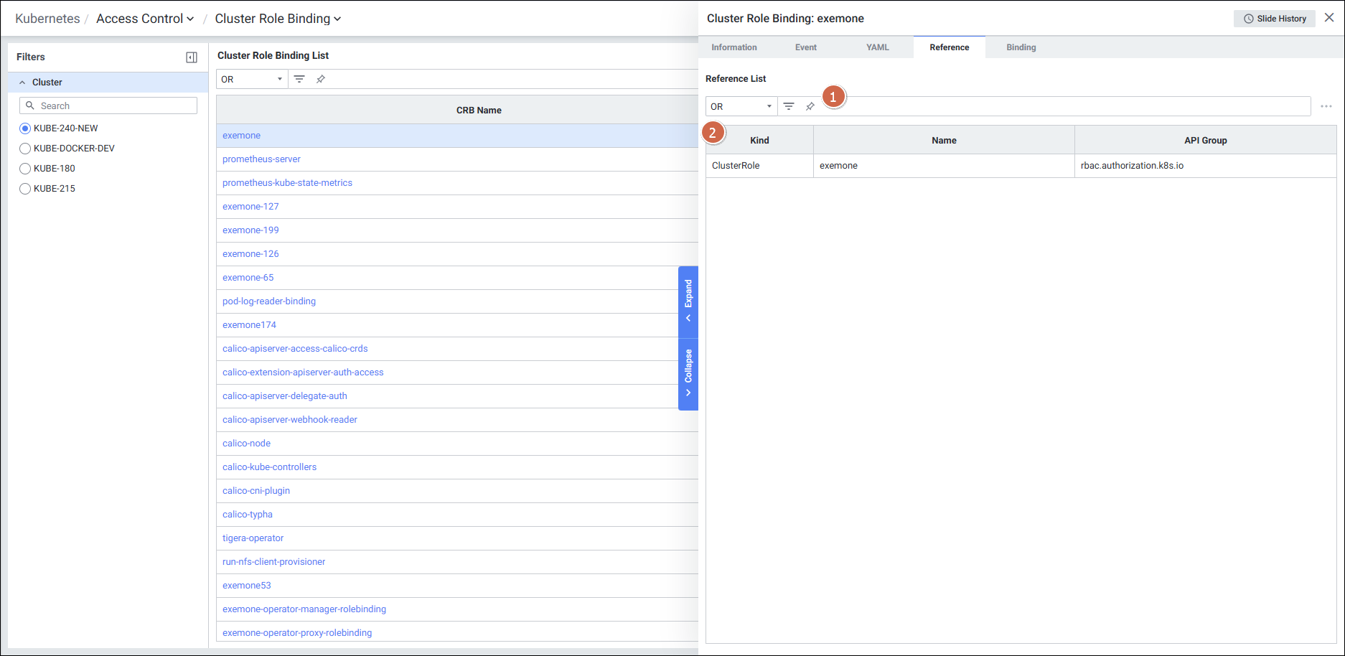This screenshot has height=656, width=1345.
Task: Click filter icon in Cluster Role Binding List
Action: coord(299,79)
